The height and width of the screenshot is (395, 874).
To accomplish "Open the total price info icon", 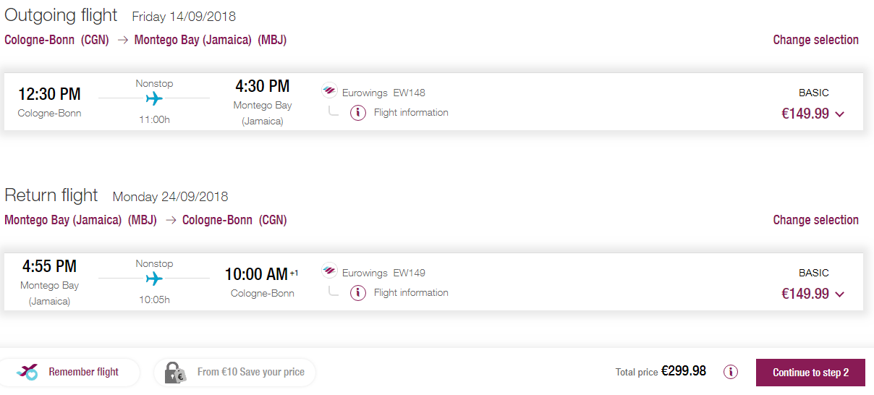I will pyautogui.click(x=731, y=372).
